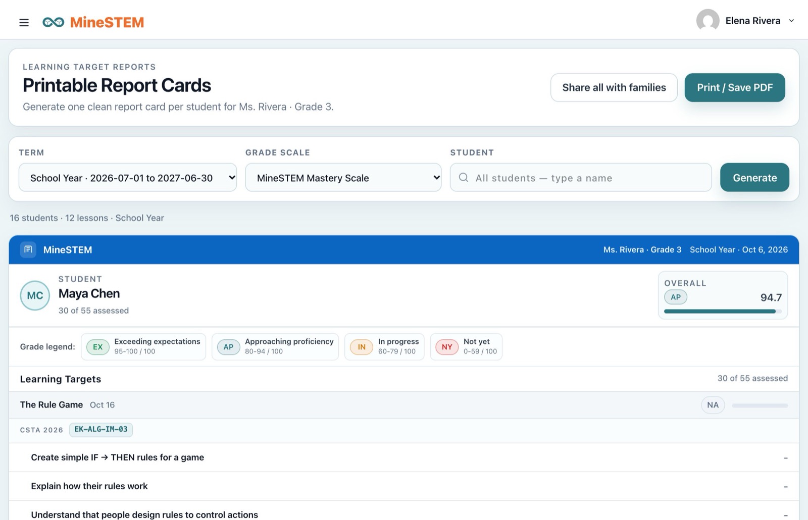808x520 pixels.
Task: Click the Not yet legend label
Action: (x=477, y=341)
